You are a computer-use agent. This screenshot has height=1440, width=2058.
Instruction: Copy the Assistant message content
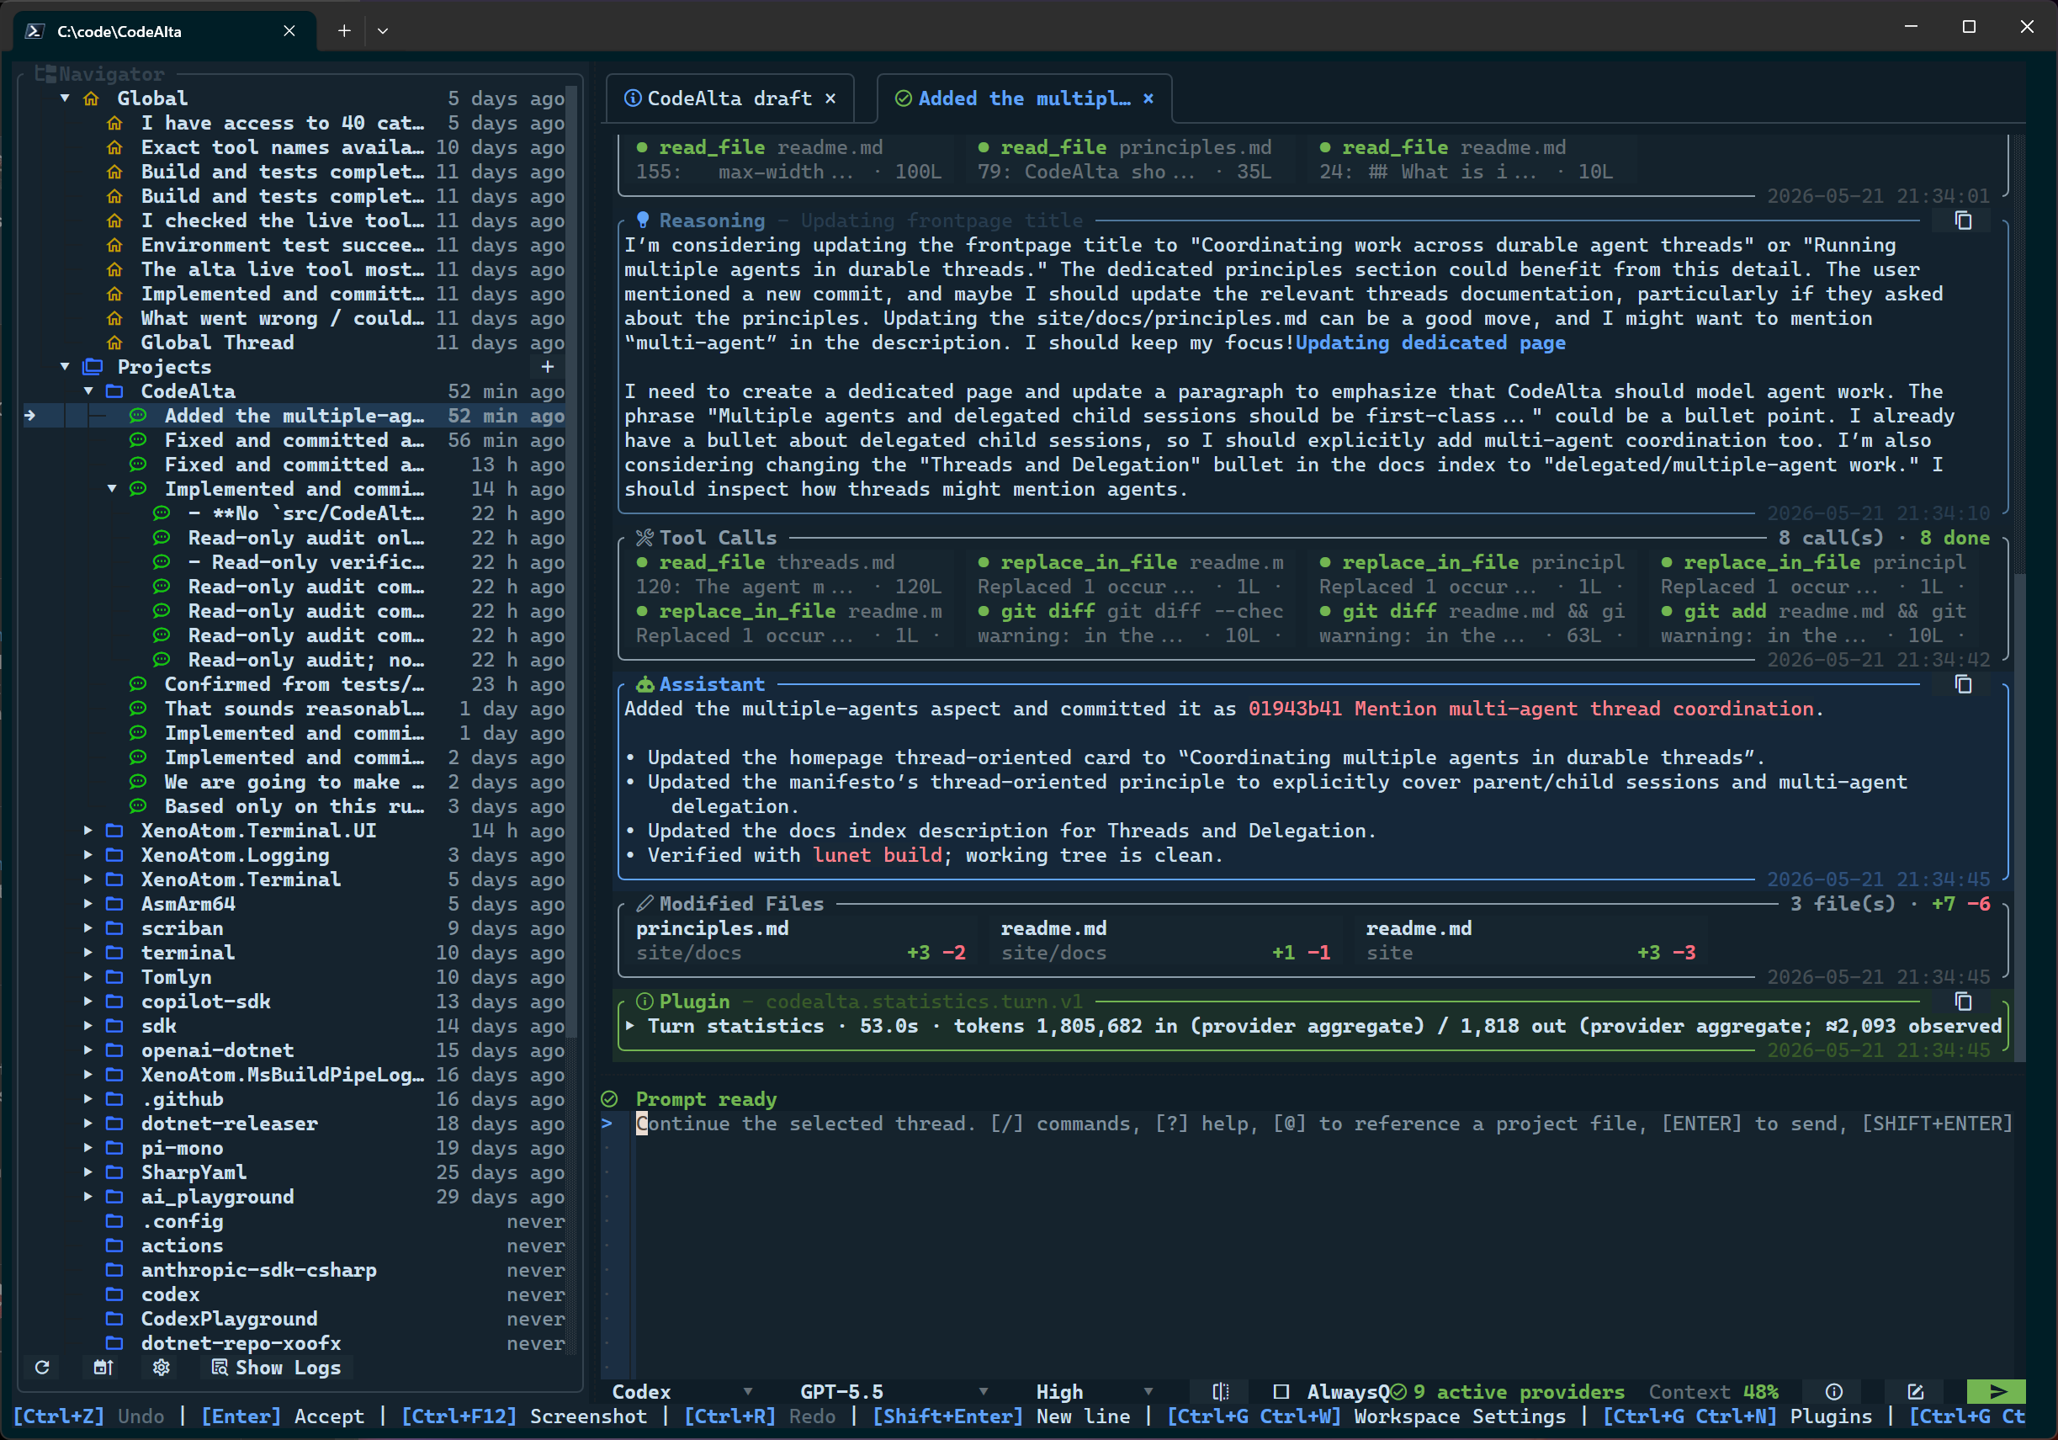1963,684
